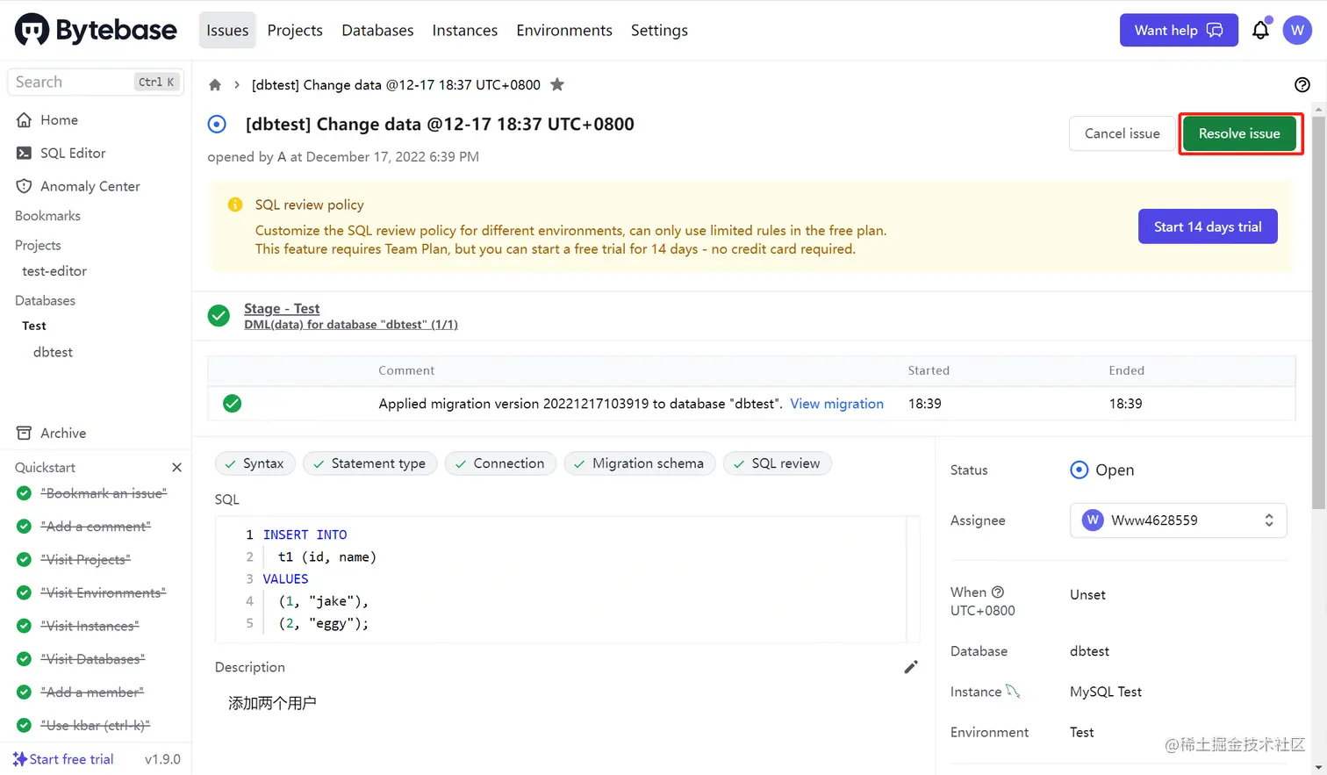Click the "Add a comment" quickstart item

[96, 527]
